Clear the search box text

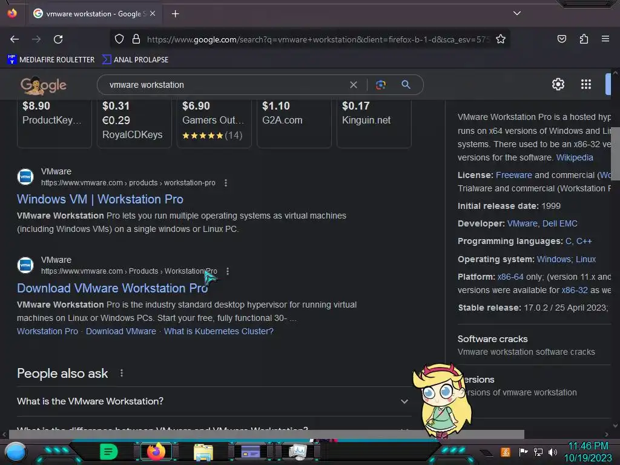[x=354, y=85]
